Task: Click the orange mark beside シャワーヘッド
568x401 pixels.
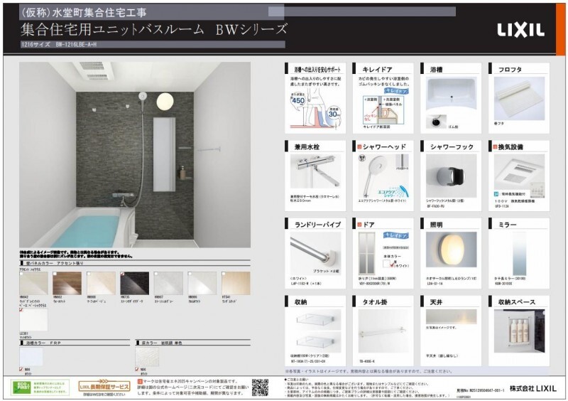Action: pyautogui.click(x=359, y=147)
